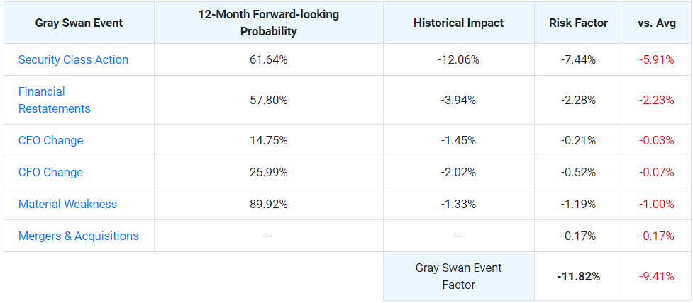This screenshot has width=693, height=303.
Task: Click the CEO Change link
Action: pyautogui.click(x=51, y=140)
